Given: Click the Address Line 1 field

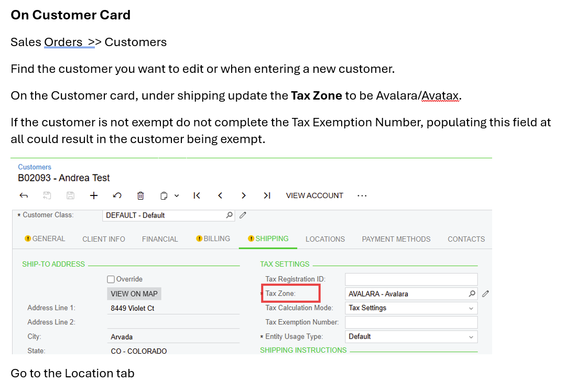Looking at the screenshot, I should point(173,308).
